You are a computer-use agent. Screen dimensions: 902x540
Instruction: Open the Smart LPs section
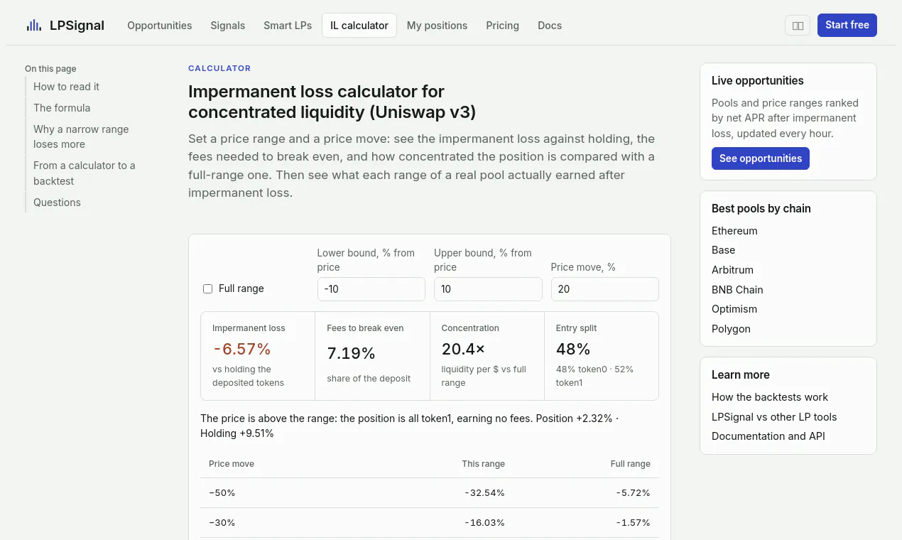pos(288,26)
